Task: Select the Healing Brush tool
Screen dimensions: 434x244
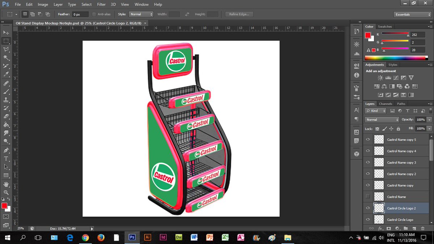Action: click(6, 83)
